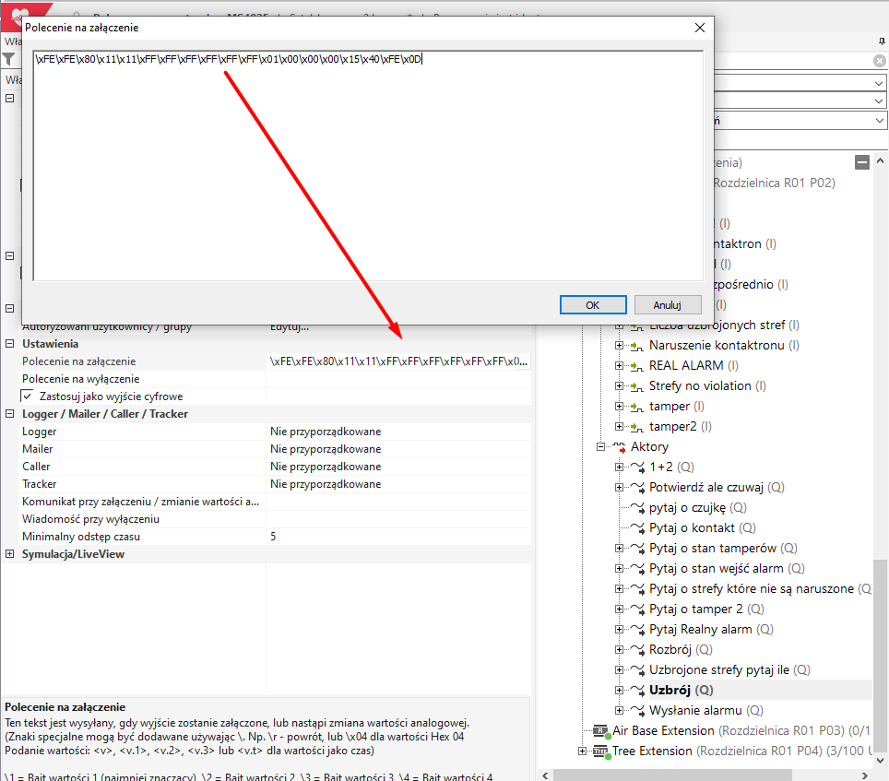This screenshot has height=781, width=889.
Task: Click inside the command text area
Action: pos(369,166)
